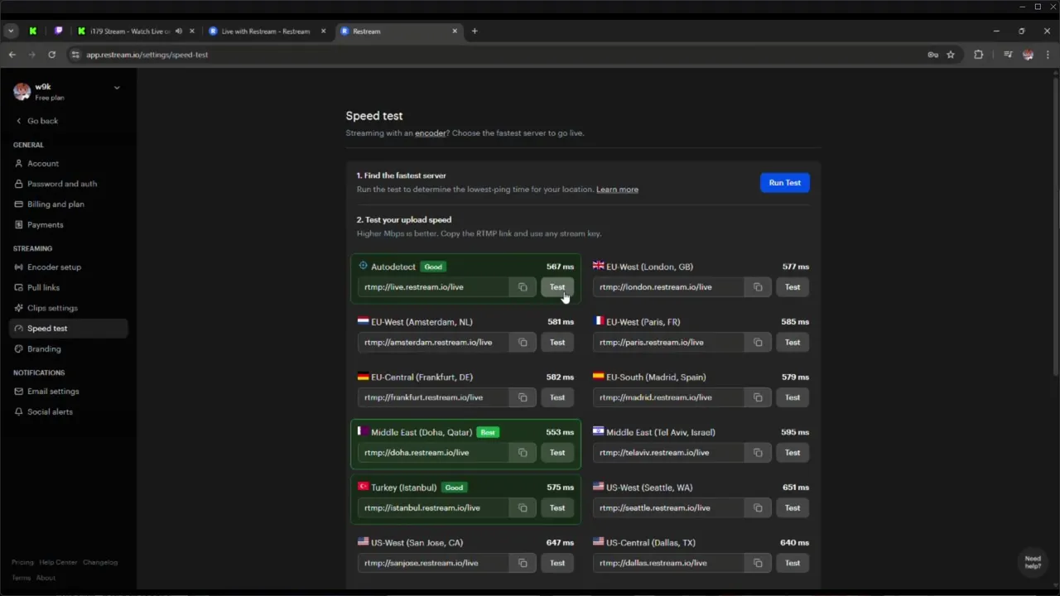The width and height of the screenshot is (1060, 596).
Task: Select Speed test in sidebar
Action: (x=69, y=329)
